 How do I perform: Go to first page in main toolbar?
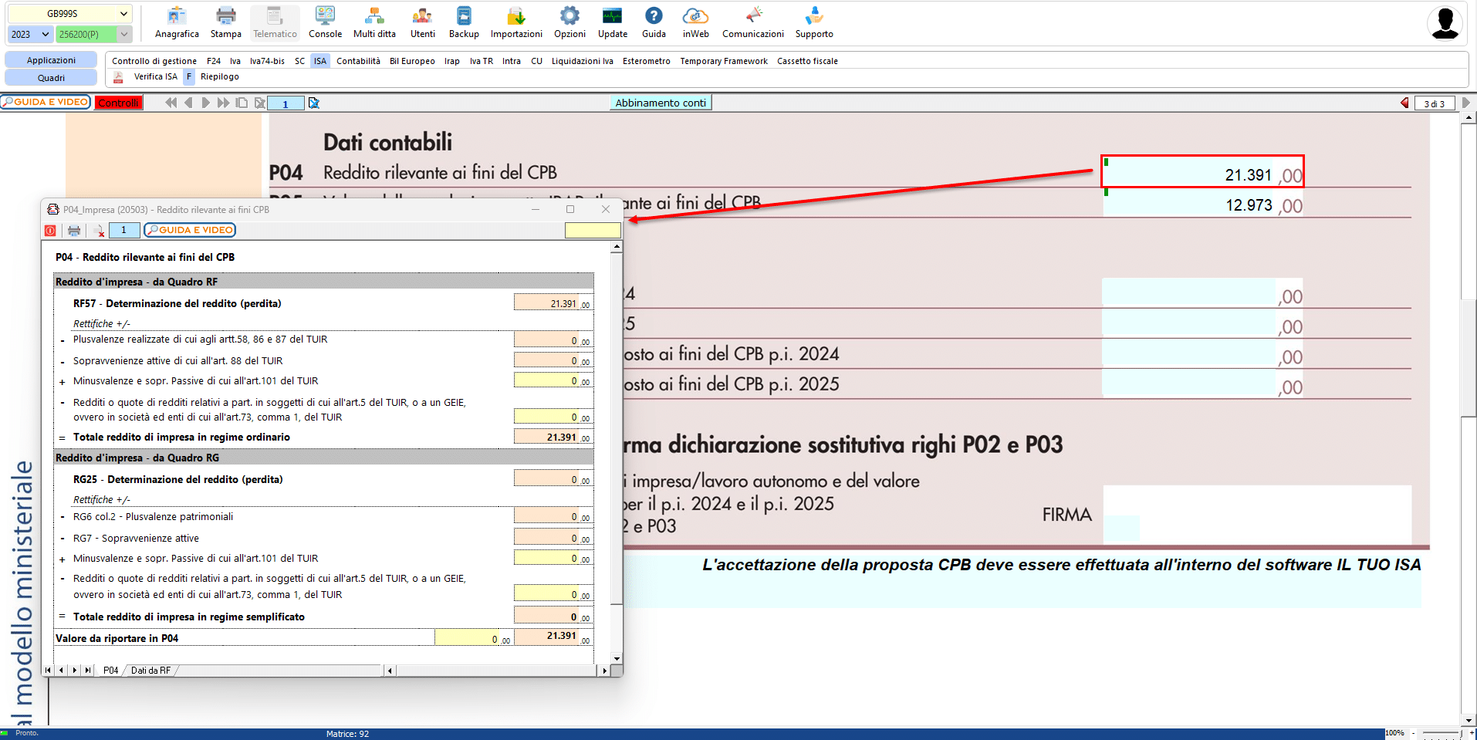coord(171,103)
